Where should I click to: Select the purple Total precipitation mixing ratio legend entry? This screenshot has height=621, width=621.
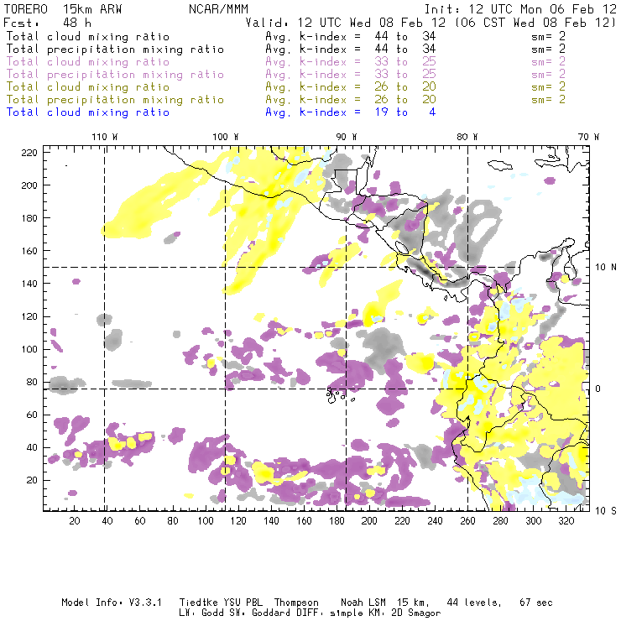[115, 75]
